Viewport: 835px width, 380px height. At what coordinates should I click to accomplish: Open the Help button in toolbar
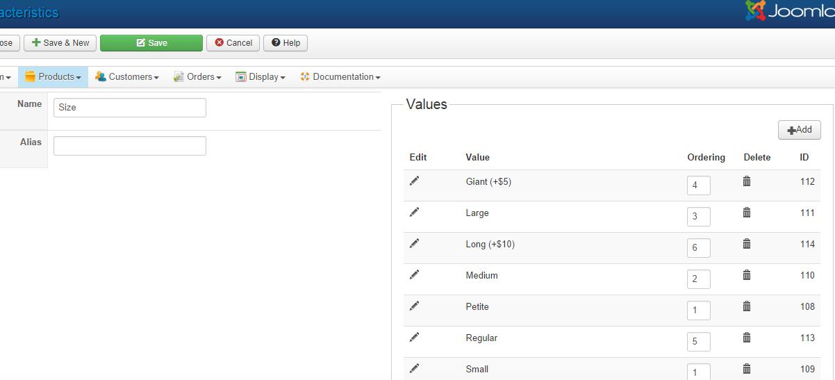(286, 43)
